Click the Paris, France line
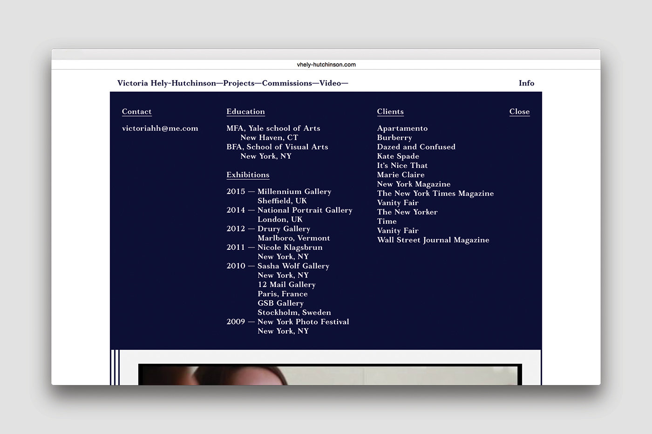This screenshot has width=652, height=434. tap(283, 294)
